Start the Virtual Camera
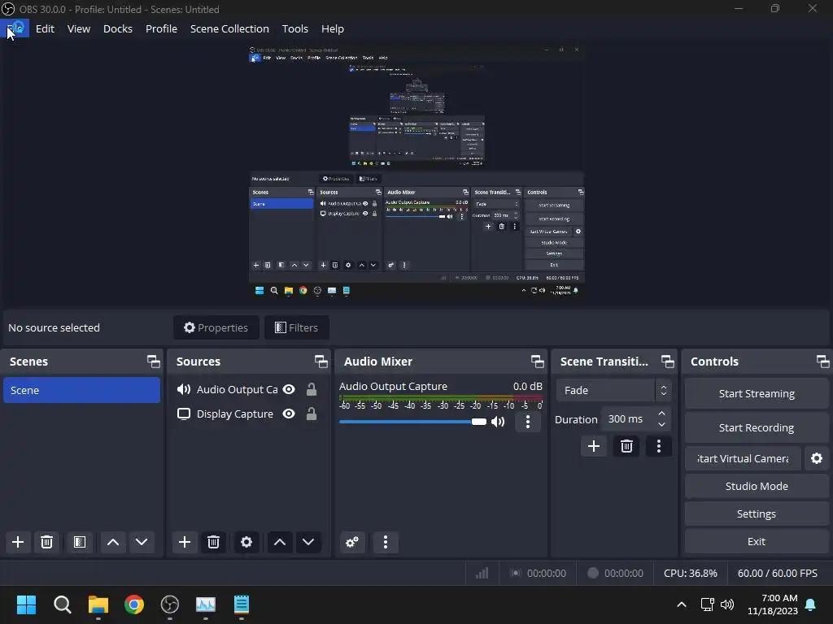 tap(743, 458)
